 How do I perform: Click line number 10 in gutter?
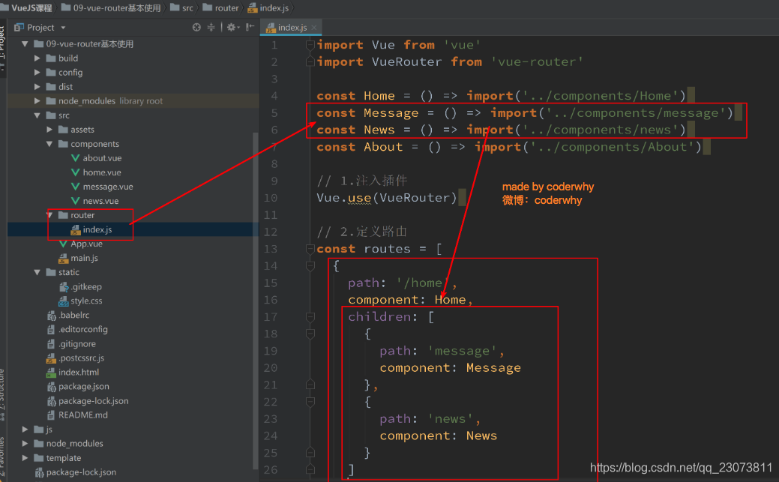pyautogui.click(x=271, y=198)
